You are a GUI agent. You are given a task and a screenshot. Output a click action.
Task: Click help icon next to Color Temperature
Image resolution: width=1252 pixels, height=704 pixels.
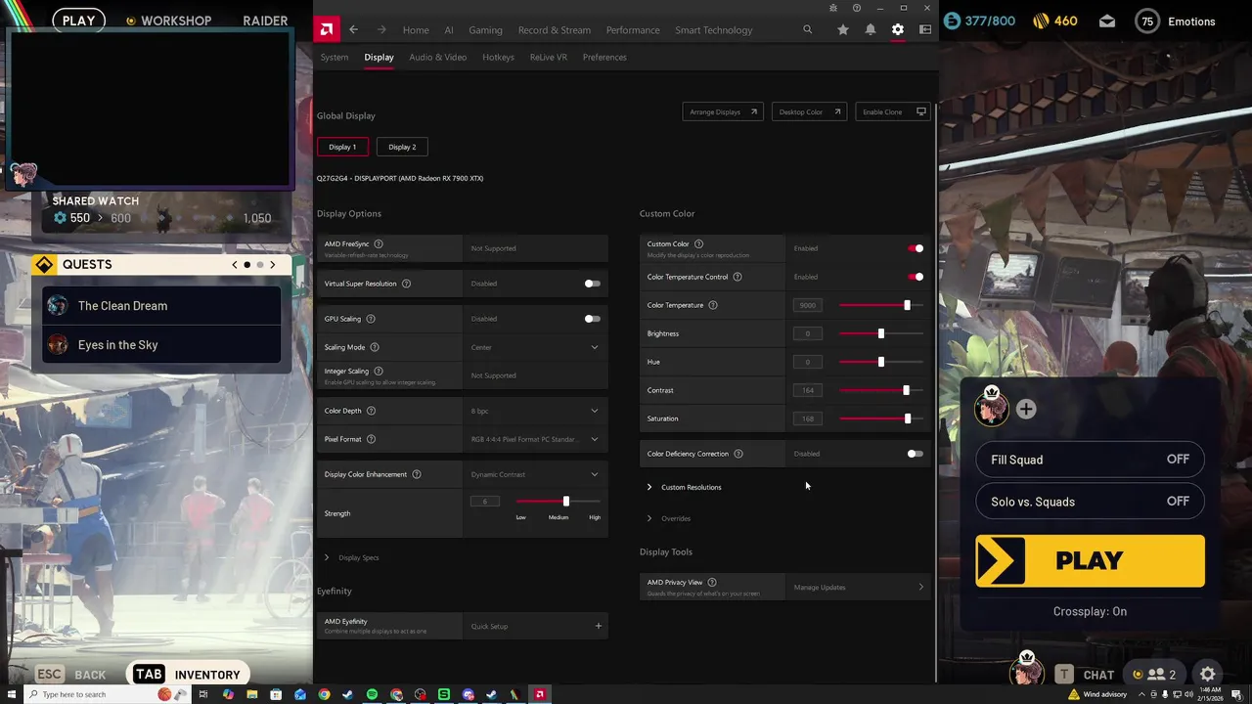pos(712,305)
